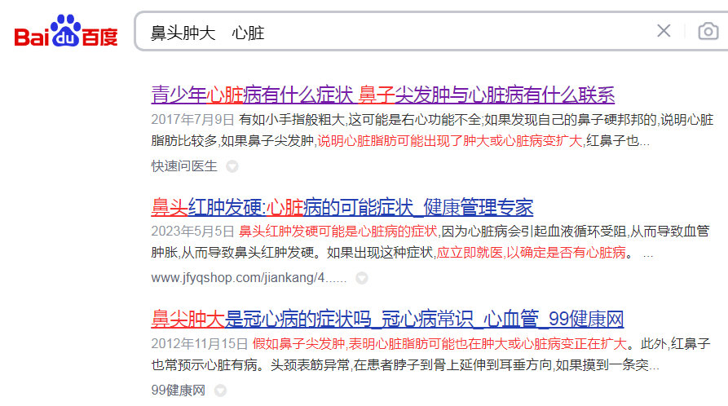
Task: Click the date 2012年11月15日 in the third result
Action: pos(199,342)
